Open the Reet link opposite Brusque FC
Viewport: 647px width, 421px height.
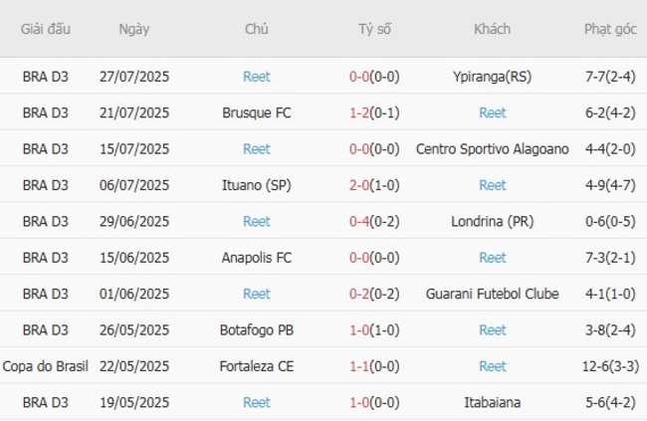click(x=492, y=112)
